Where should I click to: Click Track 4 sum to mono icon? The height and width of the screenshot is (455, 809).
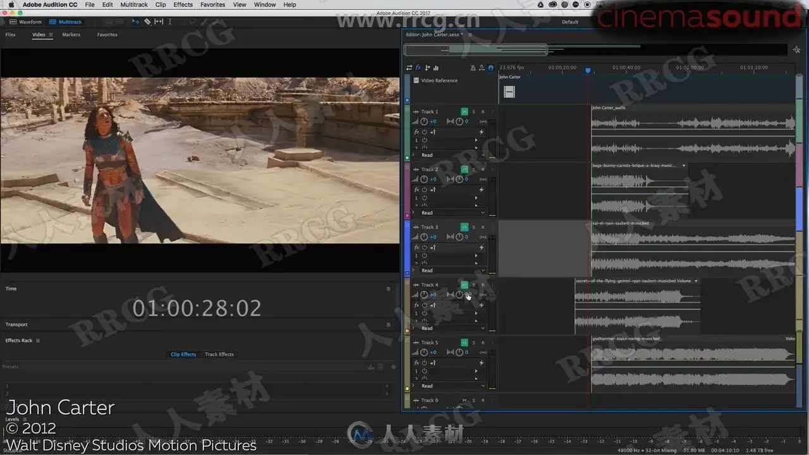[483, 294]
